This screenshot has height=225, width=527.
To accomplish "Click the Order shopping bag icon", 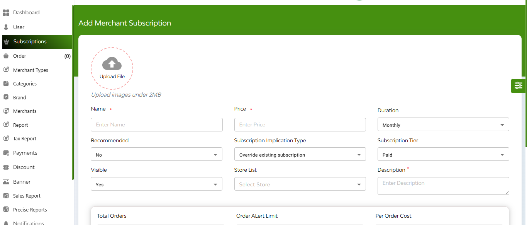I will point(6,56).
